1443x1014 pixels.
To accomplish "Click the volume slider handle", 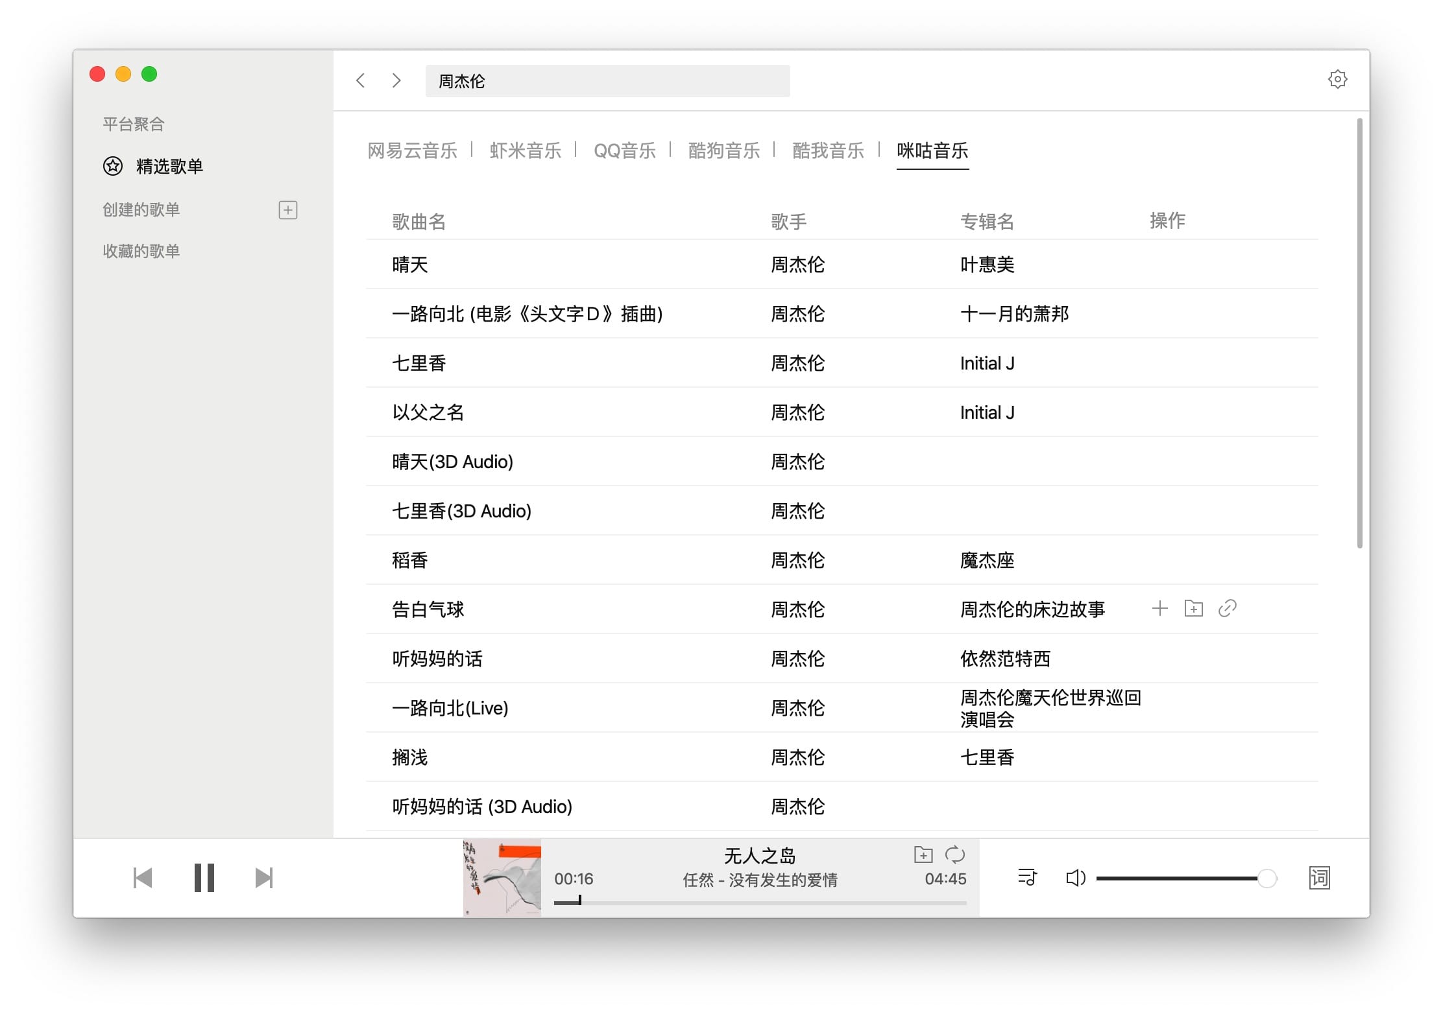I will point(1267,878).
